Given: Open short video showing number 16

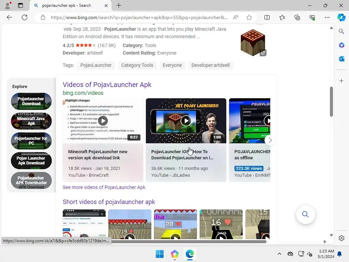Looking at the screenshot, I should [221, 224].
